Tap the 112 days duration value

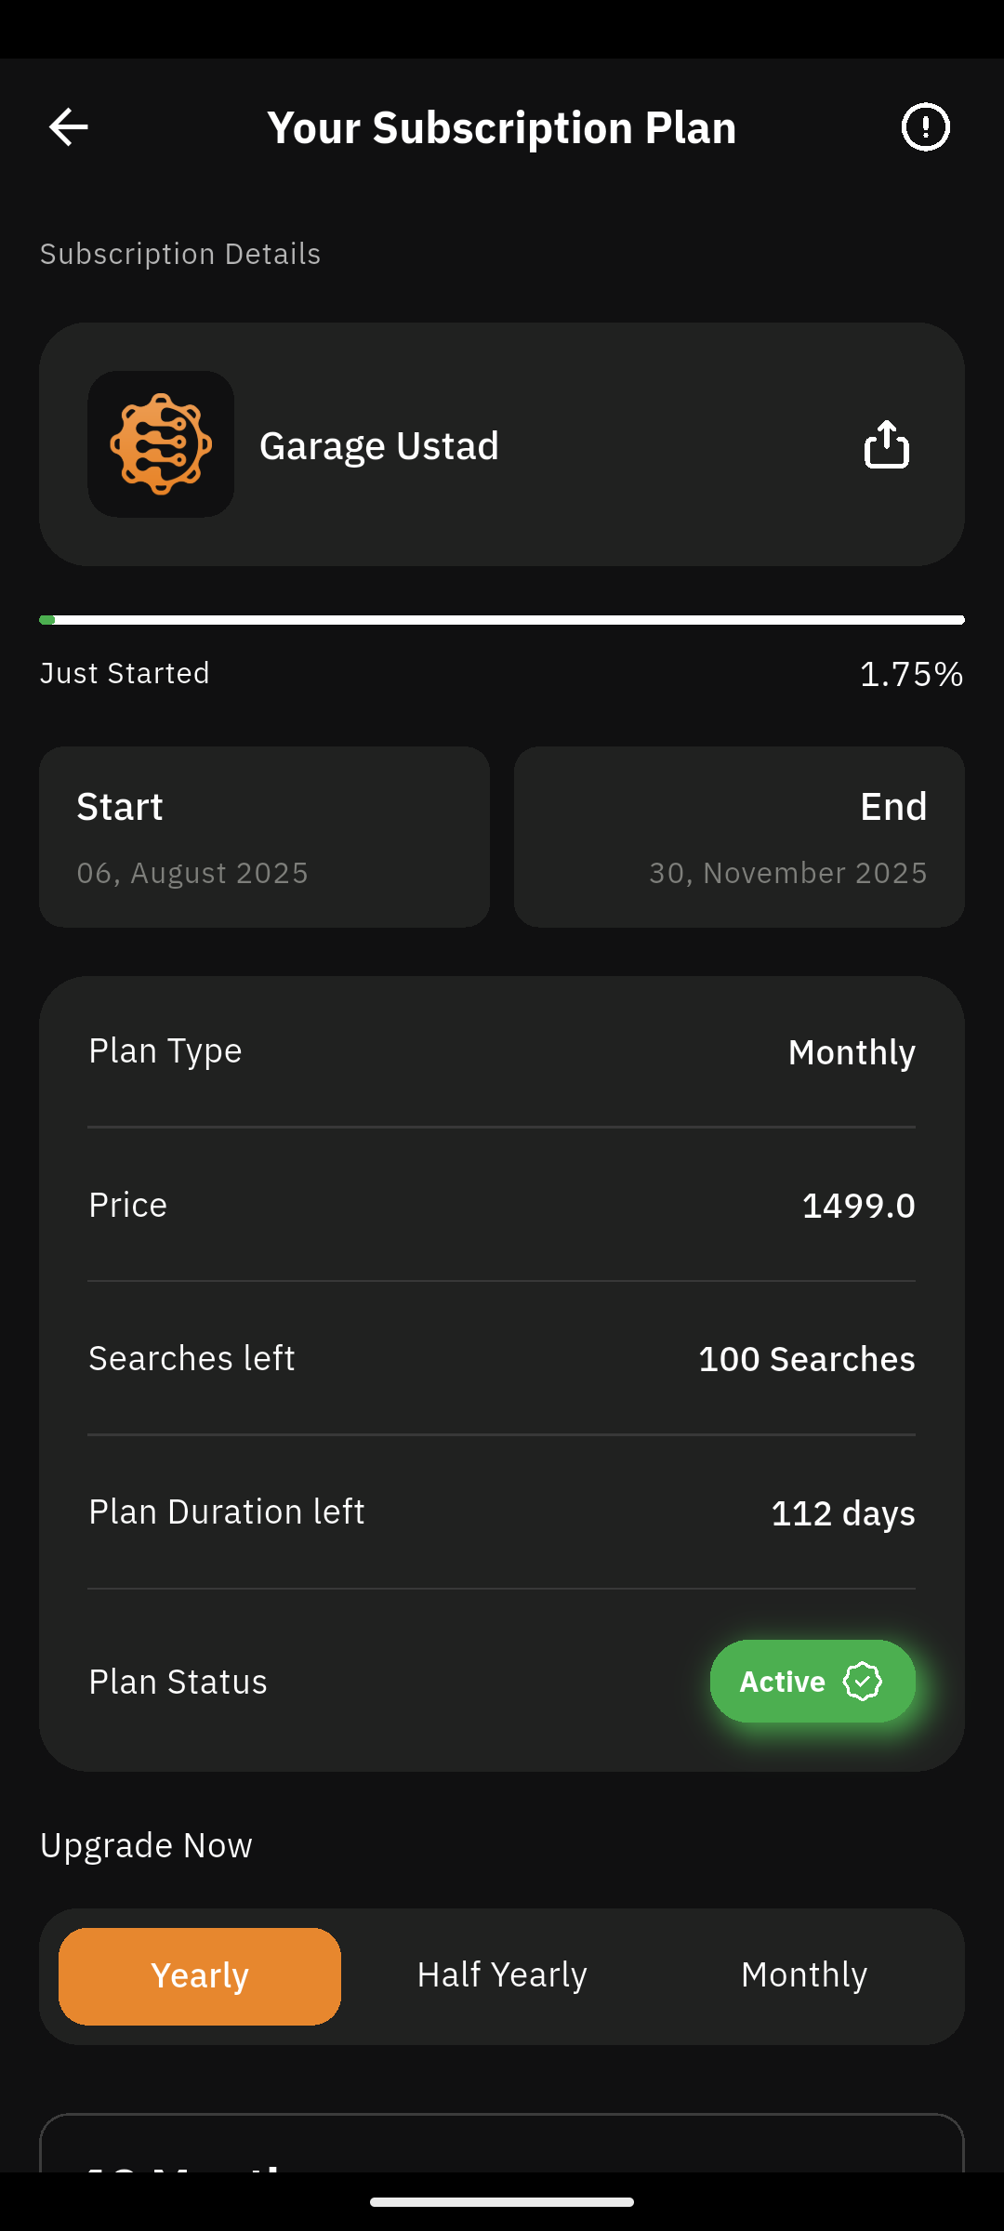pos(842,1513)
